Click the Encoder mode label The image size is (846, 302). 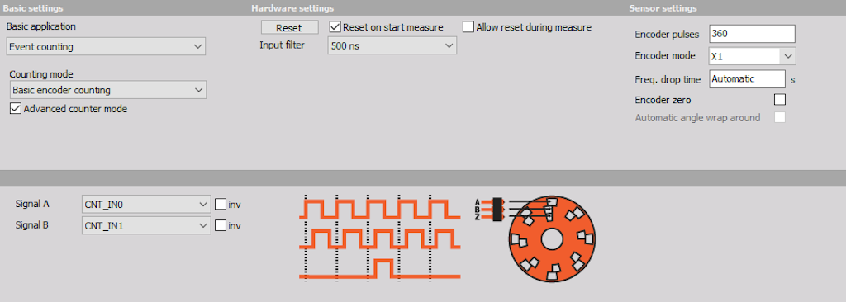[665, 55]
